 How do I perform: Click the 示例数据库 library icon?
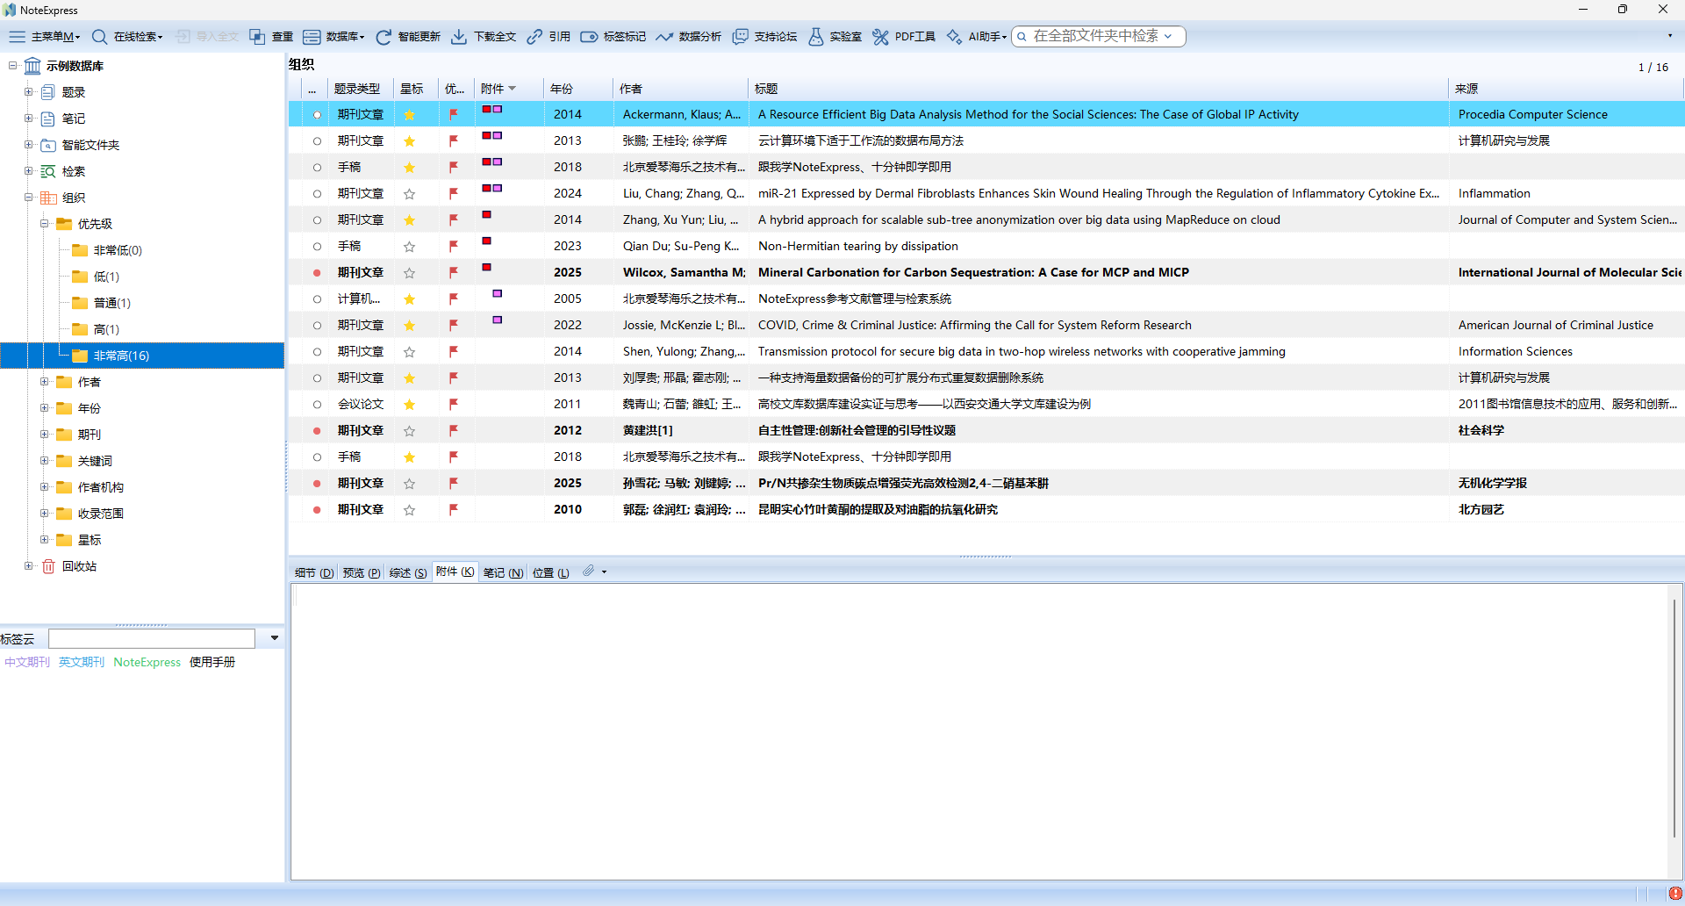tap(32, 66)
